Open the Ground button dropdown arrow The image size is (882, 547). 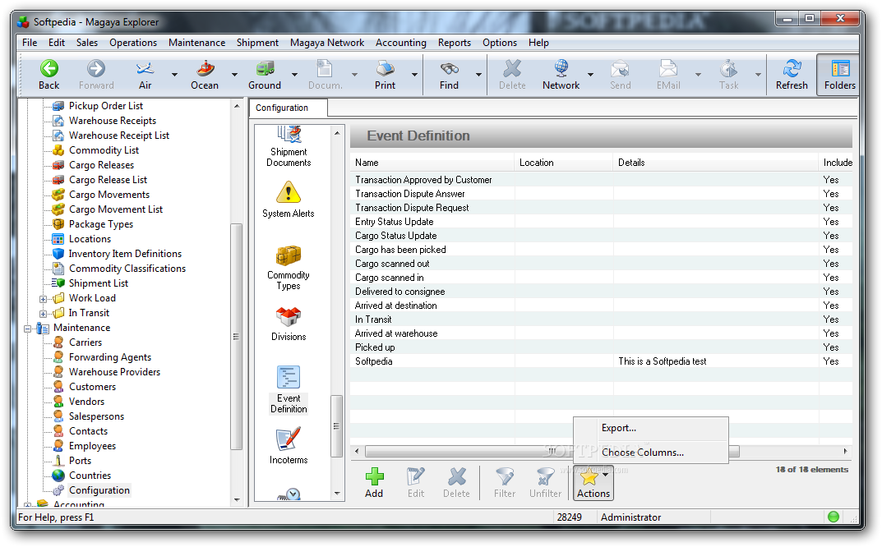point(294,74)
